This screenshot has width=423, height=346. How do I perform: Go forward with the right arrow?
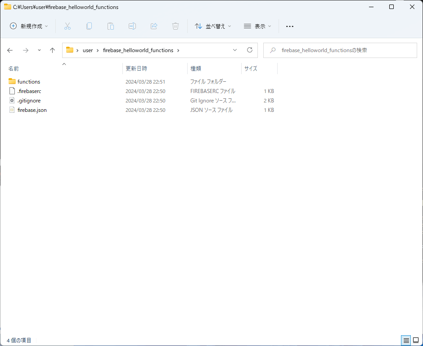(26, 50)
